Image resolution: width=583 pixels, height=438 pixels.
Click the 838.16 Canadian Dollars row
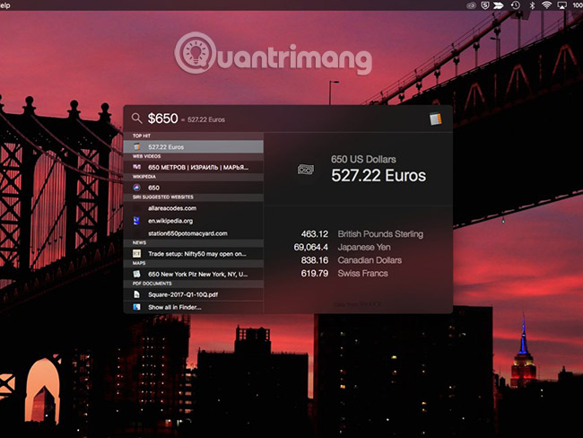pyautogui.click(x=352, y=260)
